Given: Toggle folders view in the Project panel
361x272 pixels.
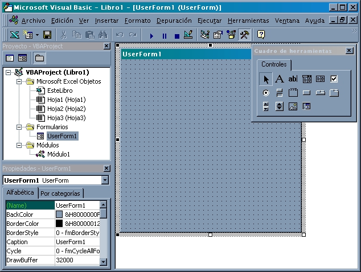Looking at the screenshot, I should pos(39,58).
